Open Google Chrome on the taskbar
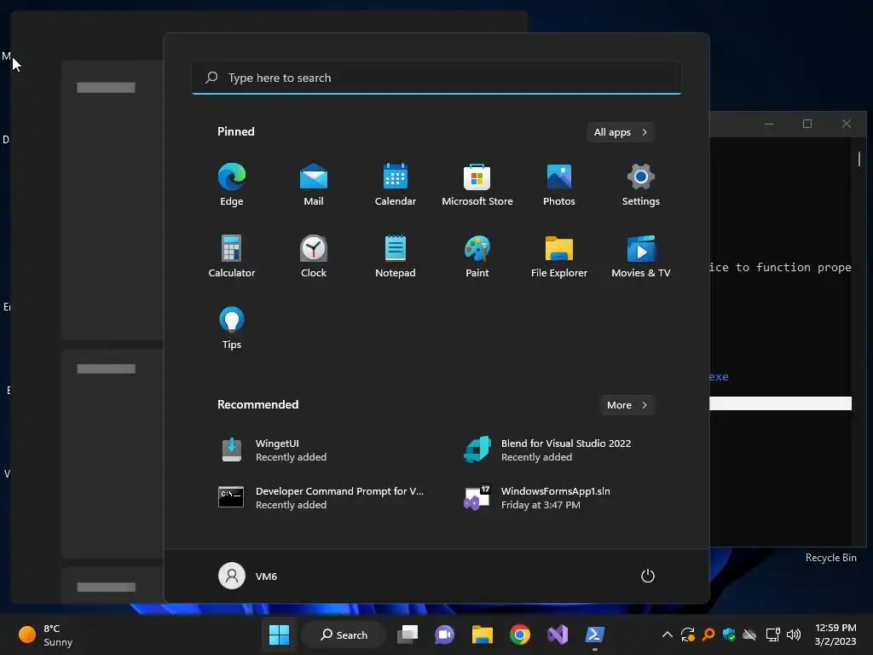 (519, 635)
